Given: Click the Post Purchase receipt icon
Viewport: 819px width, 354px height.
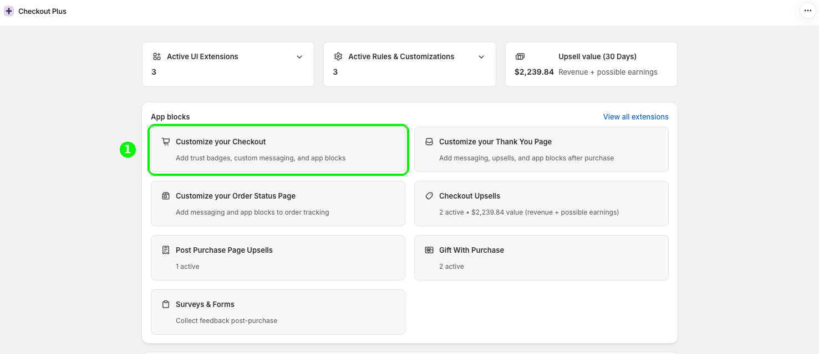Looking at the screenshot, I should (166, 250).
